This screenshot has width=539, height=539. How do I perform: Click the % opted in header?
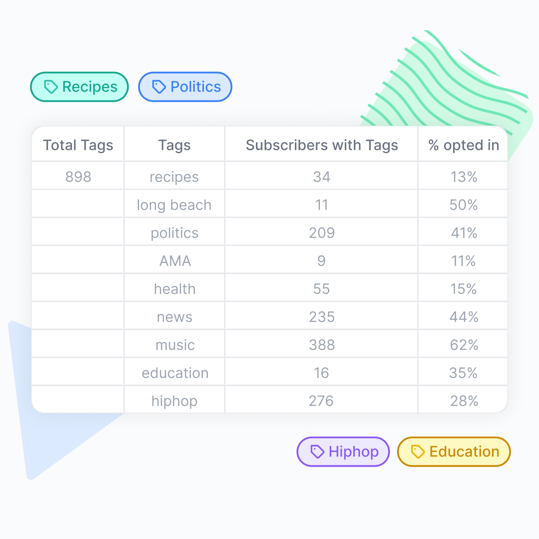(x=463, y=145)
